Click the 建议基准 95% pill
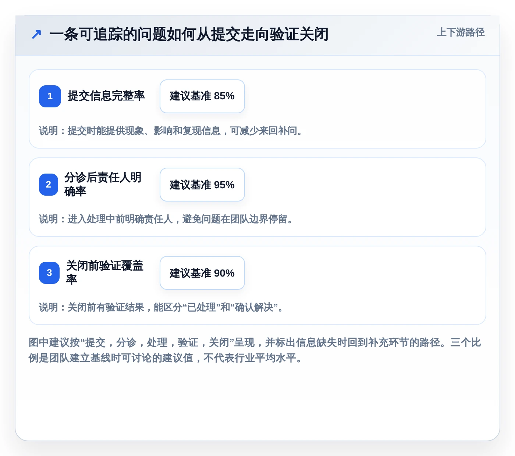 tap(202, 185)
